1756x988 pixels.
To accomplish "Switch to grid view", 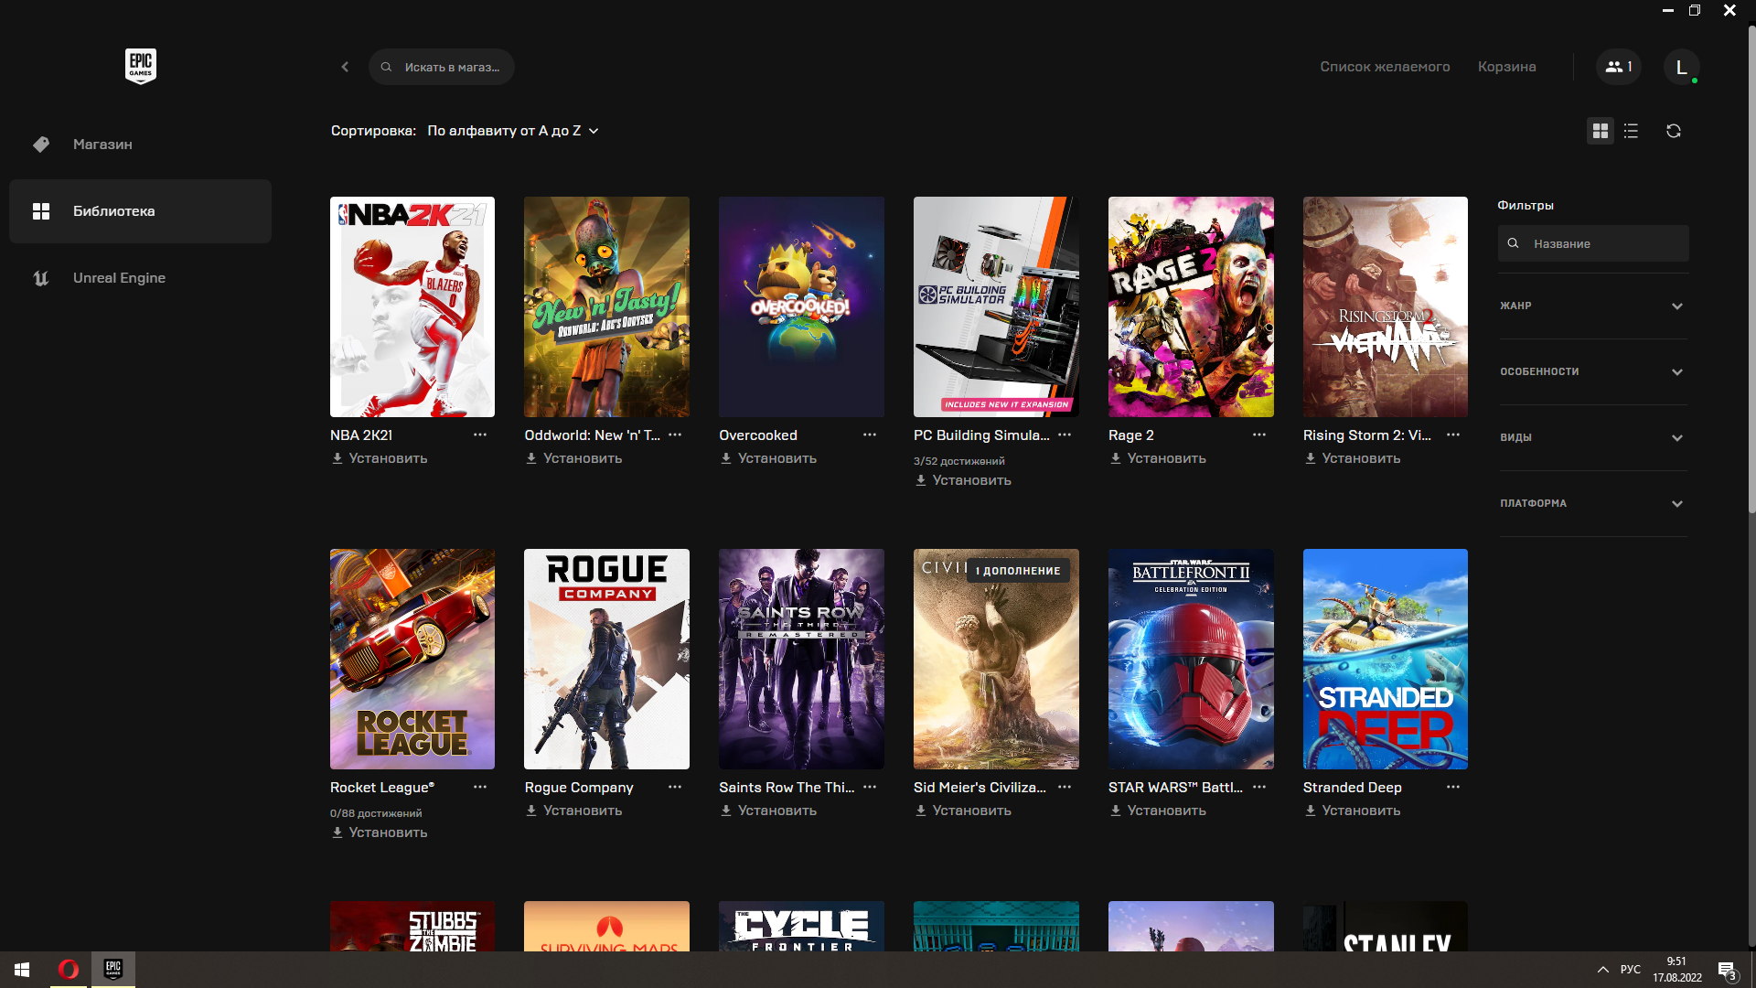I will click(x=1600, y=131).
